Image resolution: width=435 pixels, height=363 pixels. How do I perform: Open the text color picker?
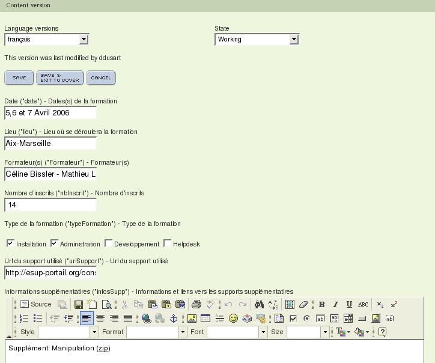(x=343, y=332)
